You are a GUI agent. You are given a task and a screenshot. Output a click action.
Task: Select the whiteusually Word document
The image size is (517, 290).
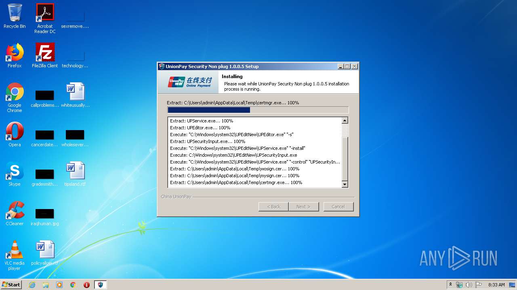click(x=75, y=95)
